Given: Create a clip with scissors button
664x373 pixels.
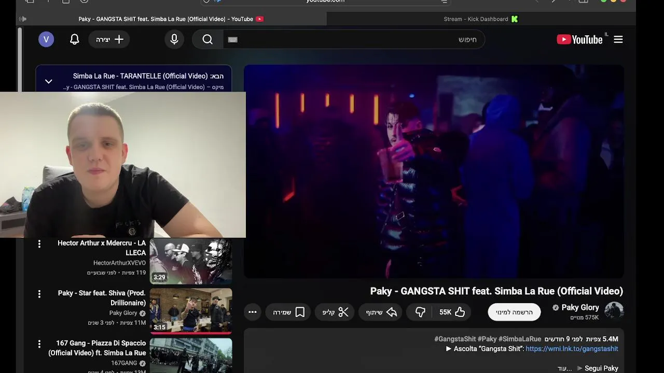Looking at the screenshot, I should point(335,312).
